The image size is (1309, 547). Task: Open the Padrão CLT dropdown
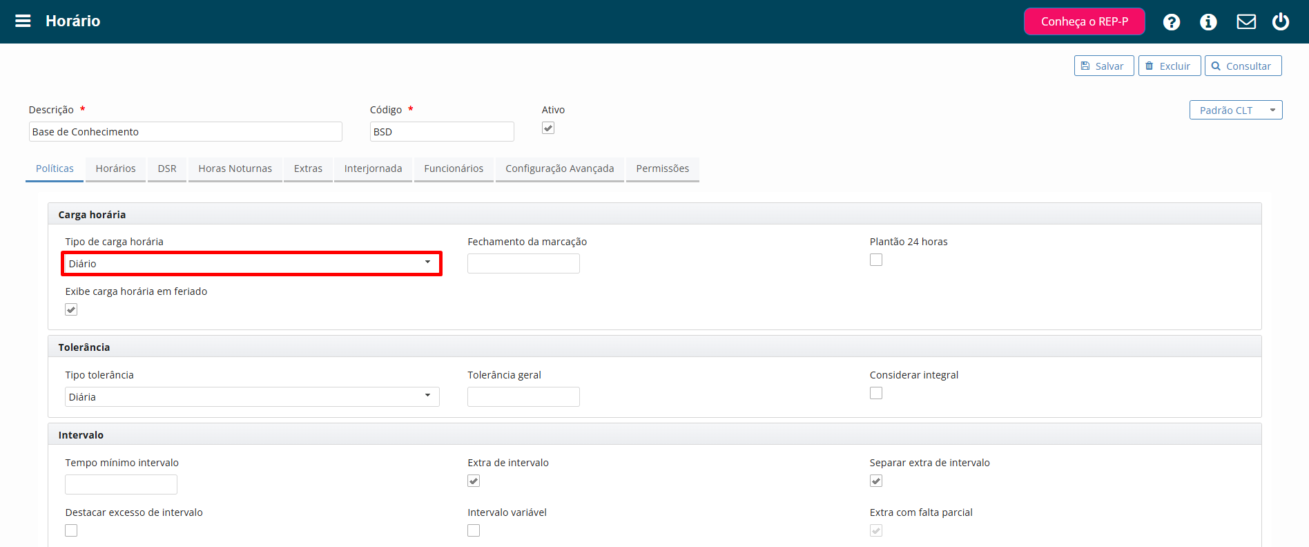click(x=1236, y=110)
